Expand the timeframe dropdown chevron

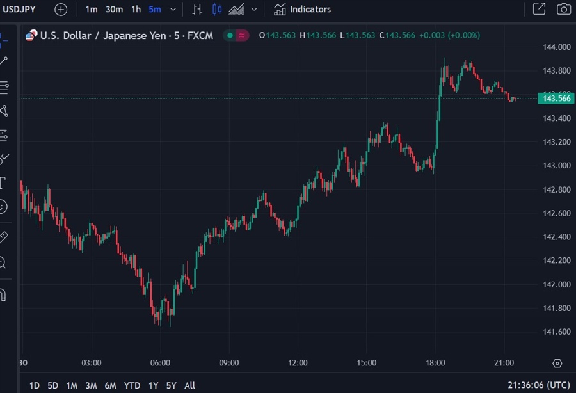point(173,9)
